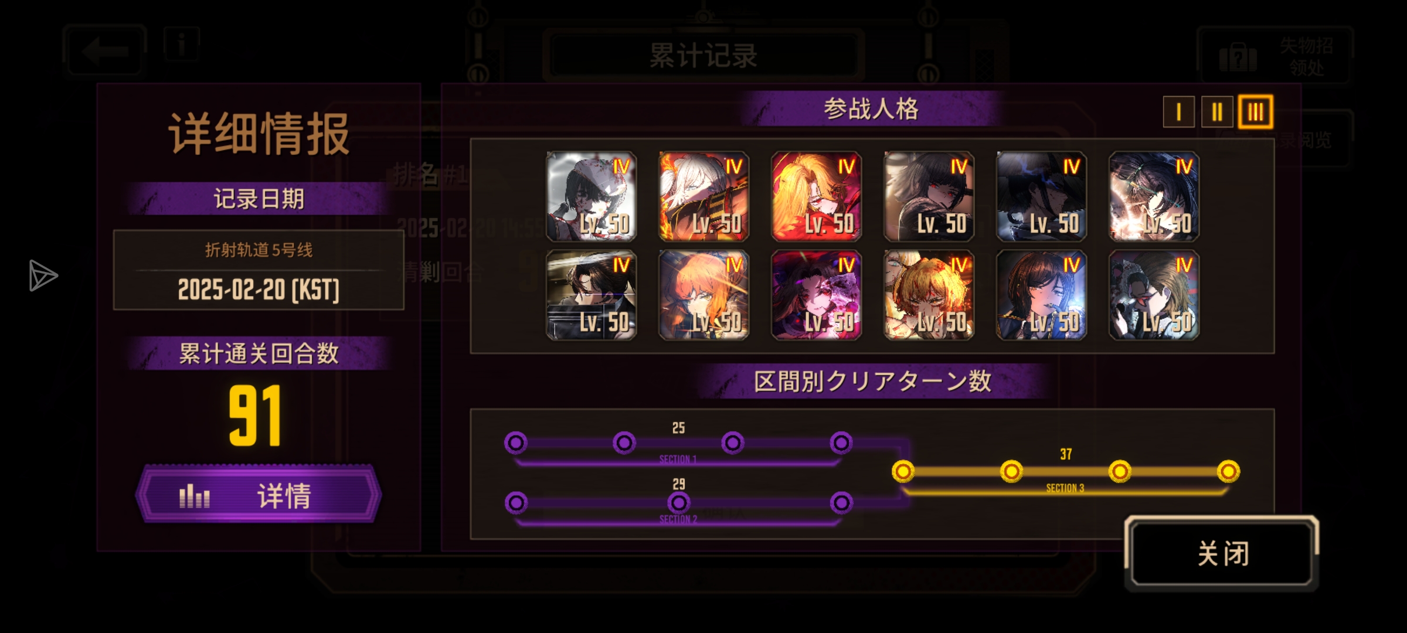Open the 失物招领处 lost-and-found icon
Viewport: 1407px width, 633px height.
coord(1276,56)
